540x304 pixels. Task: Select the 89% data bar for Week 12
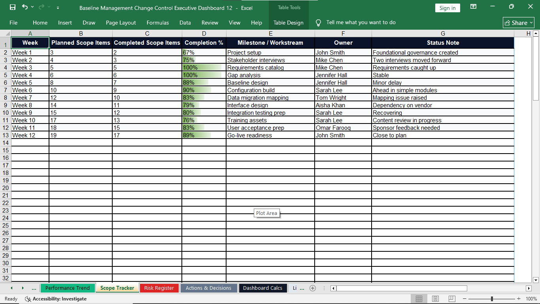pos(204,135)
